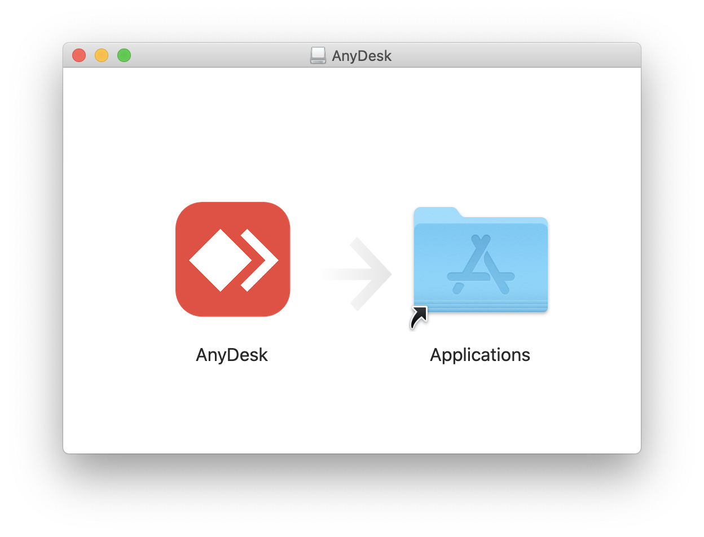Minimize the AnyDesk window with yellow button
Screen dimensions: 704x537
click(102, 55)
